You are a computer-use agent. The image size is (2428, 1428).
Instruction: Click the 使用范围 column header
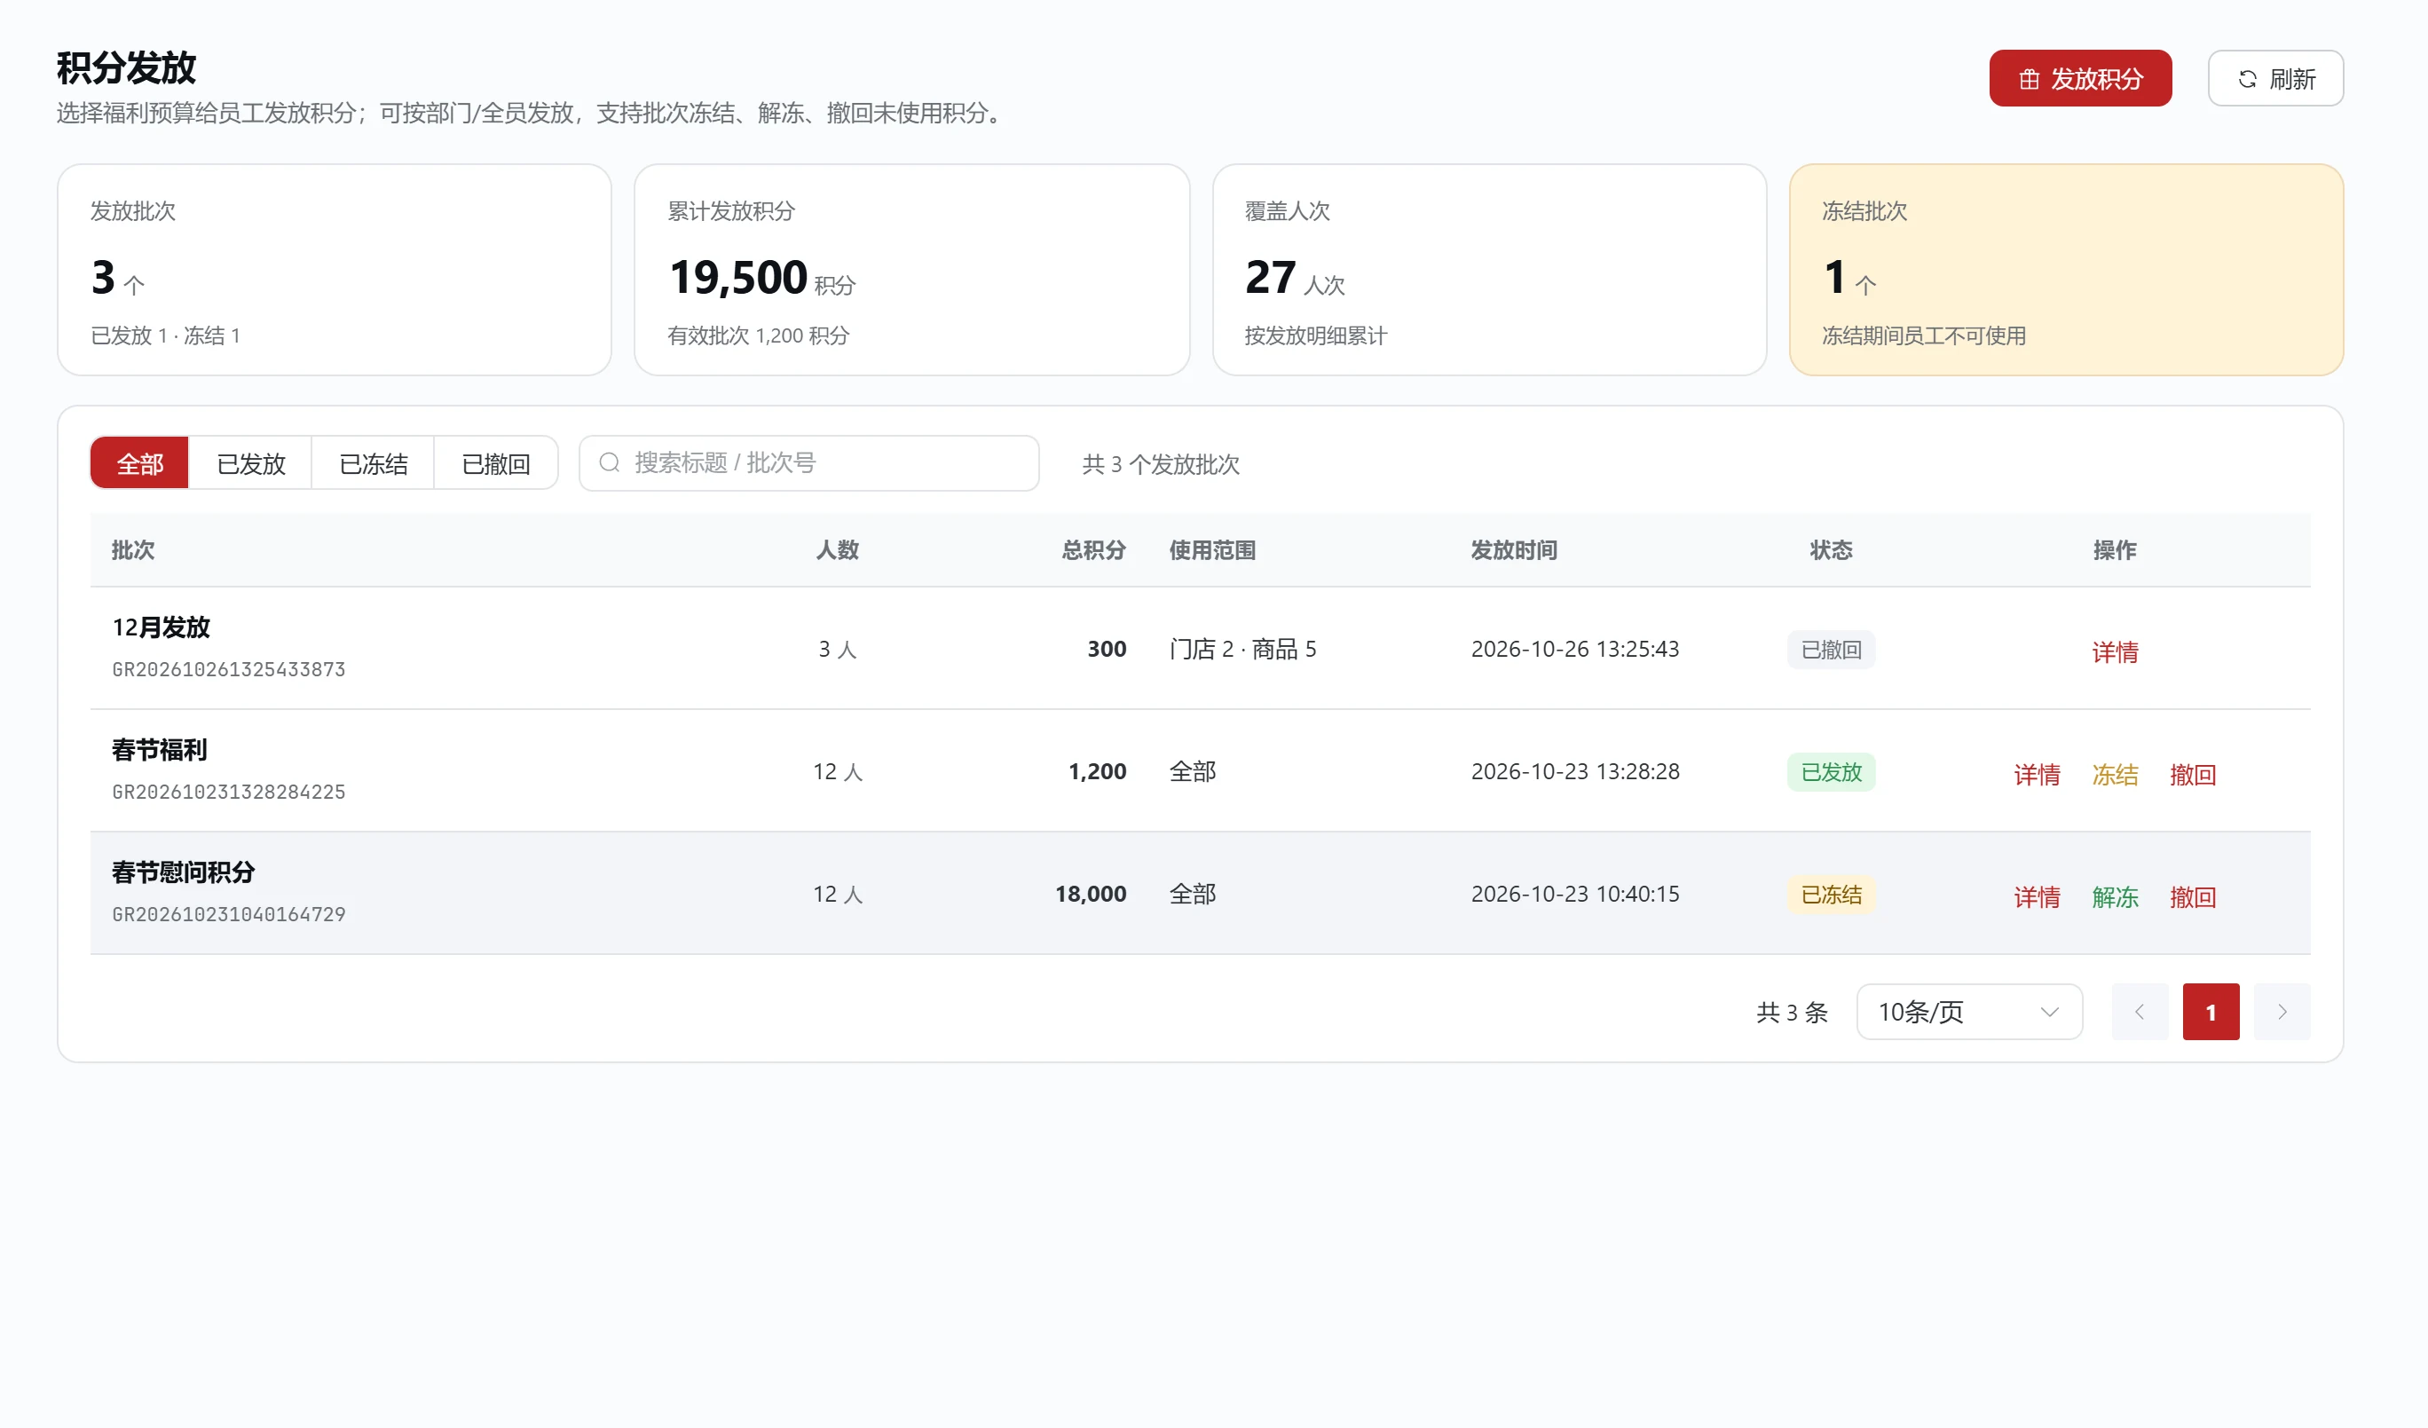pyautogui.click(x=1212, y=550)
